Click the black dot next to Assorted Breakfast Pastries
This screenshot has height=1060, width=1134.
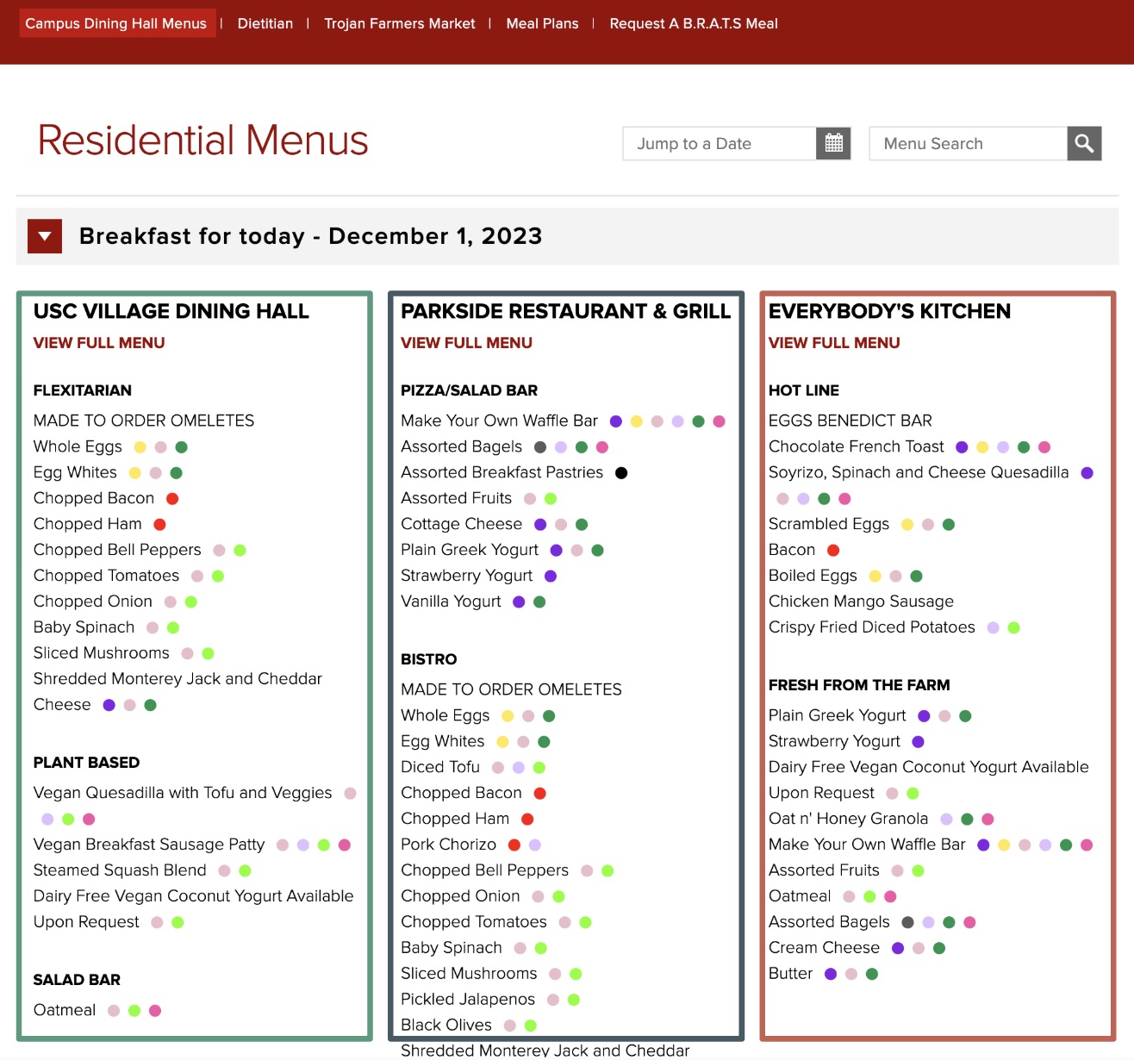(x=621, y=473)
